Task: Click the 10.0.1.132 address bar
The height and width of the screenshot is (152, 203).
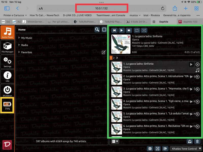Action: pyautogui.click(x=101, y=8)
